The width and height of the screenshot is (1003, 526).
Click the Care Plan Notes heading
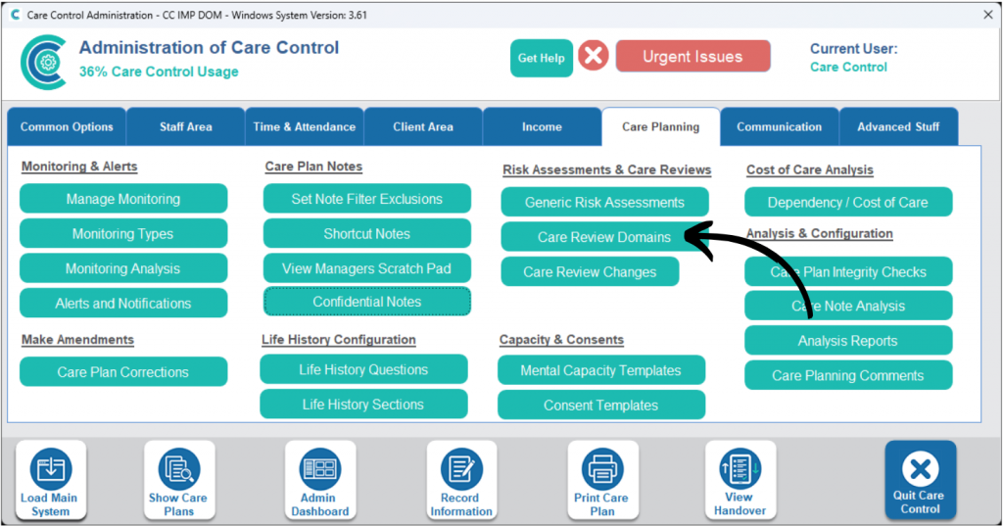click(x=313, y=167)
